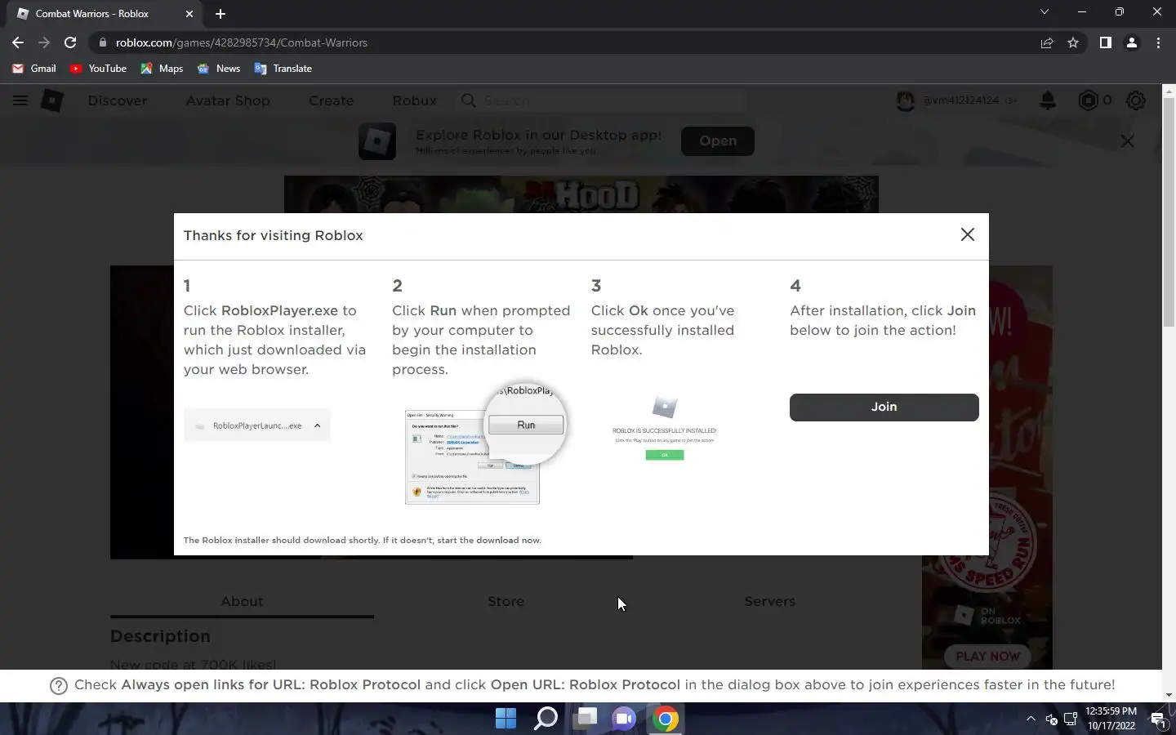Close the Combat Warriors tab
Screen dimensions: 1176x735
[x=189, y=13]
